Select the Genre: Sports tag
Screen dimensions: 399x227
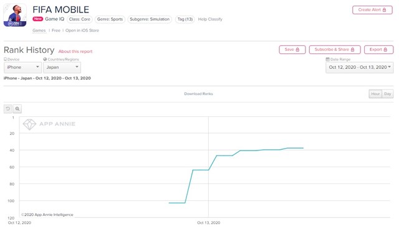(110, 19)
